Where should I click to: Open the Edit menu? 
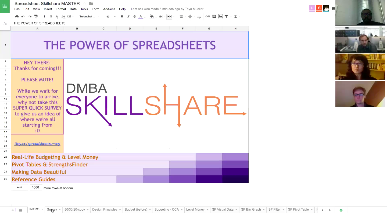tap(26, 9)
